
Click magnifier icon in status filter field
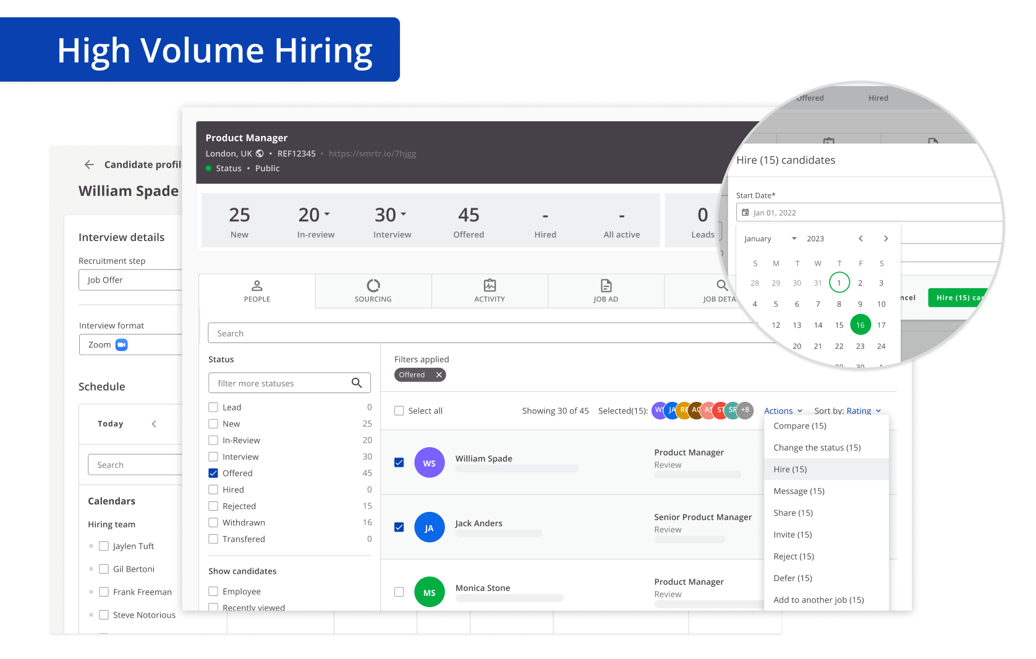(357, 383)
